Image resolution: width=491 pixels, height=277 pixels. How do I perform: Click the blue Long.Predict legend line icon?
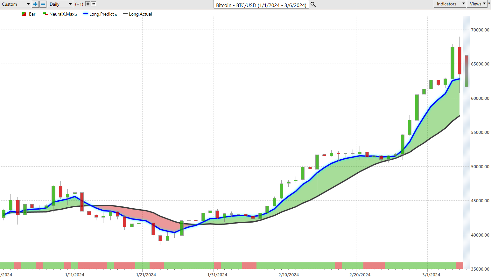point(86,14)
